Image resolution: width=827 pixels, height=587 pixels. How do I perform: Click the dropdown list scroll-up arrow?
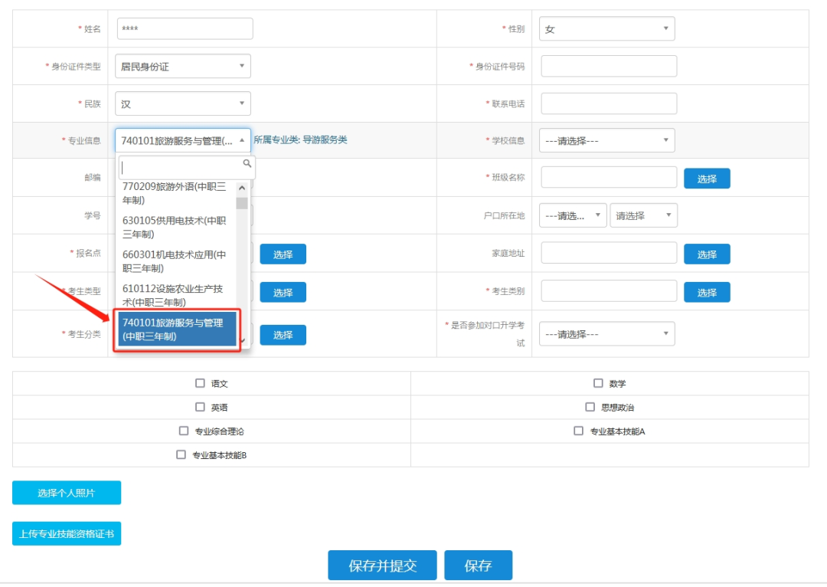[x=242, y=188]
